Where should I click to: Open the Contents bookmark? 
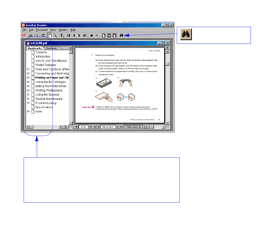tap(41, 52)
